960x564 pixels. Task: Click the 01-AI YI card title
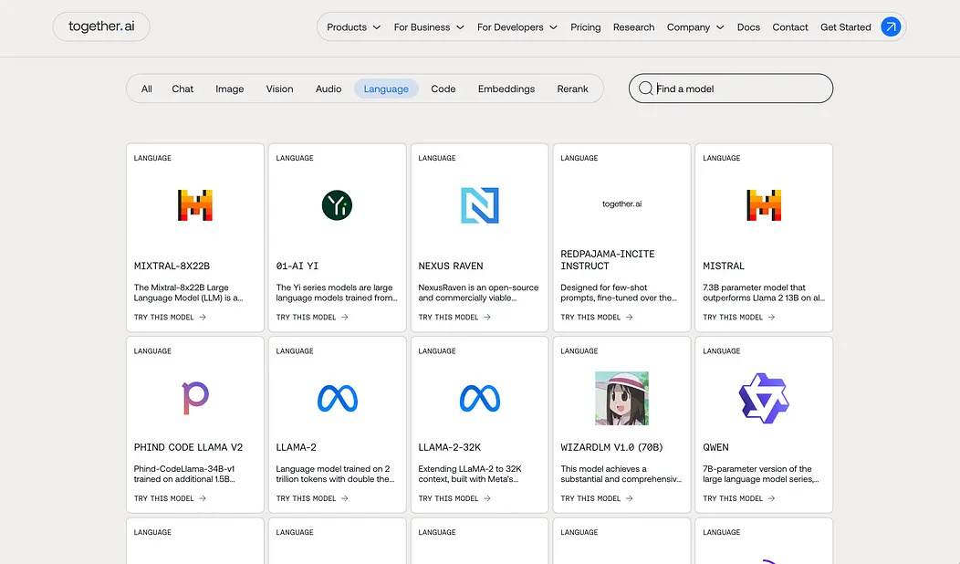(297, 266)
